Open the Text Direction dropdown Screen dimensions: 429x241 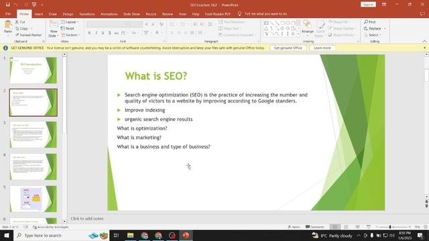[233, 22]
